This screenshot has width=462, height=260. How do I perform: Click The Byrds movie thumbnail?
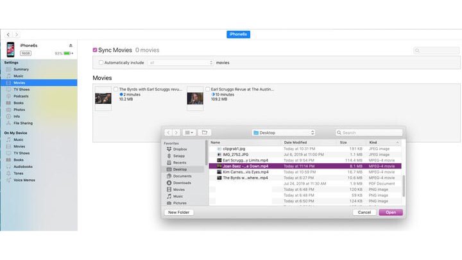[x=103, y=99]
